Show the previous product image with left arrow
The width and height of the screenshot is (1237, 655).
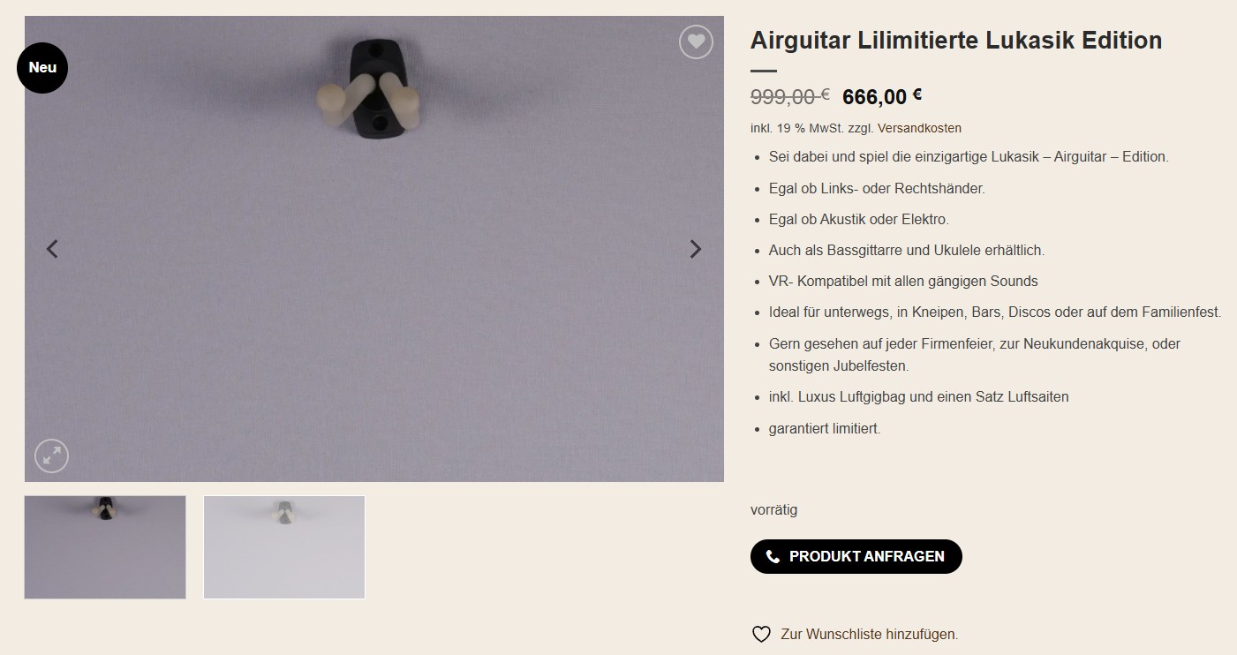coord(52,249)
